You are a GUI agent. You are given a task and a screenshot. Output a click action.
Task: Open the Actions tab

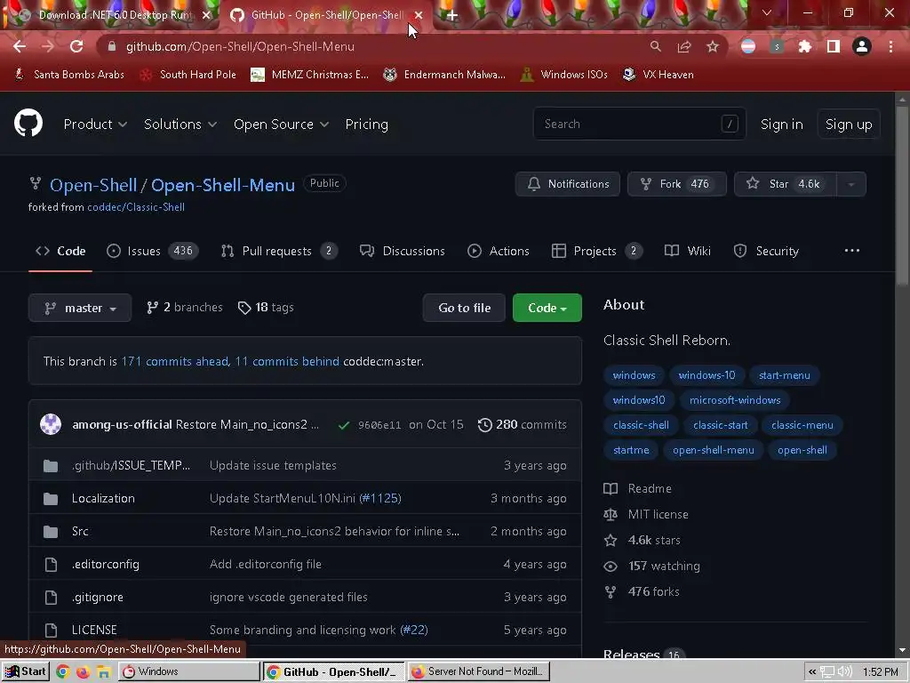[499, 251]
